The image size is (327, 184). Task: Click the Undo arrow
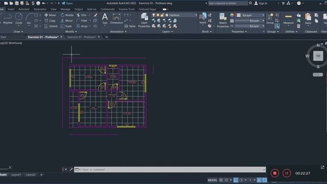tap(43, 3)
